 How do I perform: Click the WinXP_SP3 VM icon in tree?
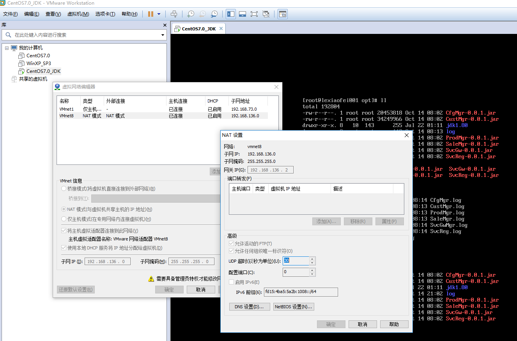22,63
